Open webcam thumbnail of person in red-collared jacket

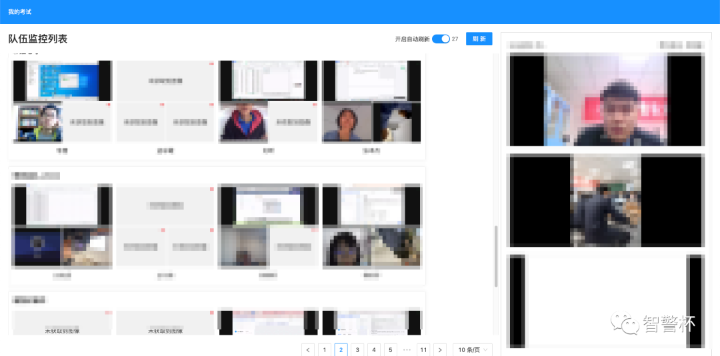tap(243, 121)
